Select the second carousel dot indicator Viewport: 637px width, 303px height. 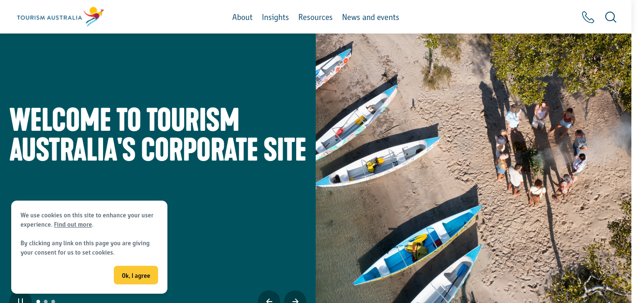46,301
